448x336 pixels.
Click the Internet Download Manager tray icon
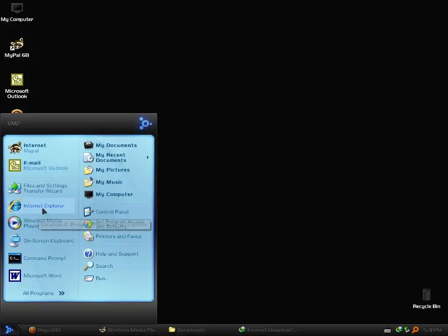399,330
